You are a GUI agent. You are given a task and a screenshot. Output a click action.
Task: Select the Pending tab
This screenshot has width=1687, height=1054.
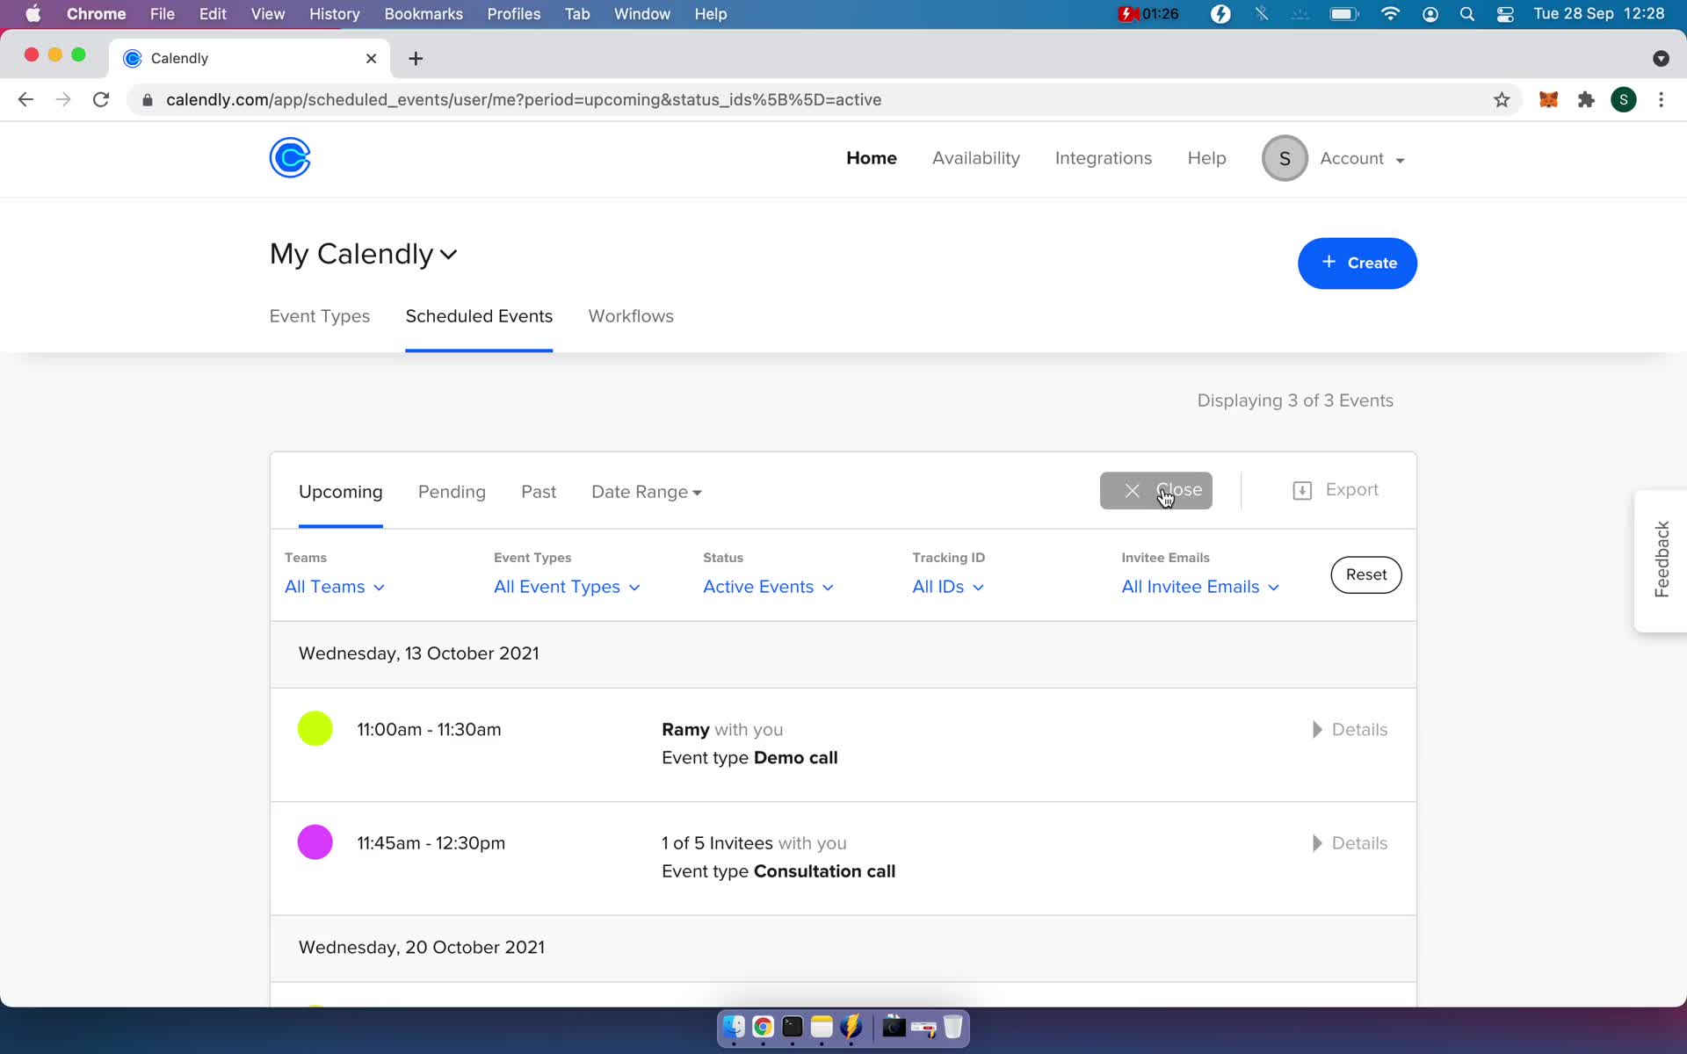pos(452,492)
